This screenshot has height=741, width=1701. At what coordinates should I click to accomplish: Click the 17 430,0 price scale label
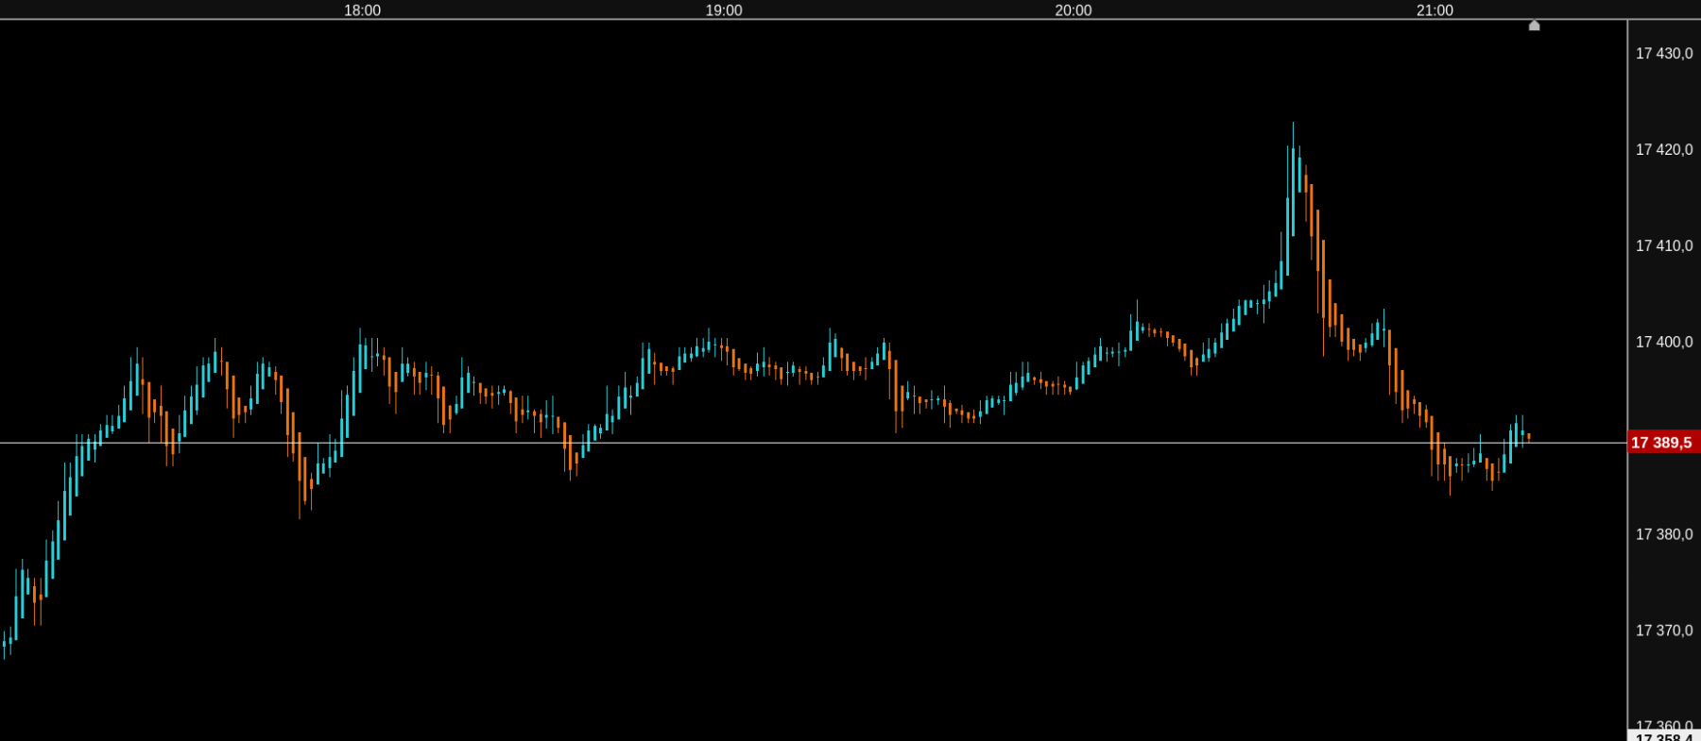click(x=1664, y=54)
